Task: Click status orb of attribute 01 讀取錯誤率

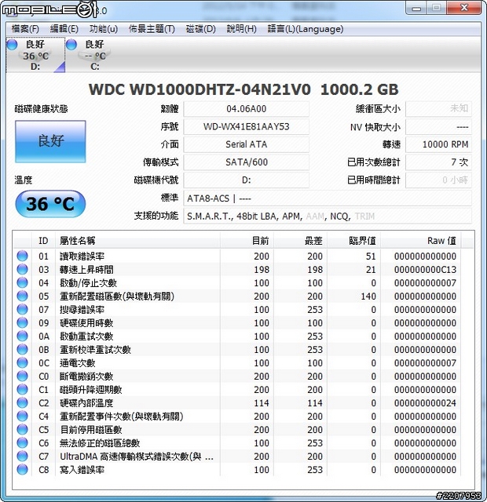Action: [22, 256]
